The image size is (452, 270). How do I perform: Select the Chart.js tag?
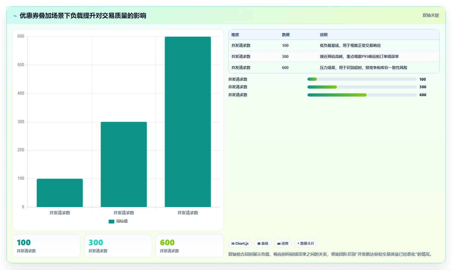(240, 243)
